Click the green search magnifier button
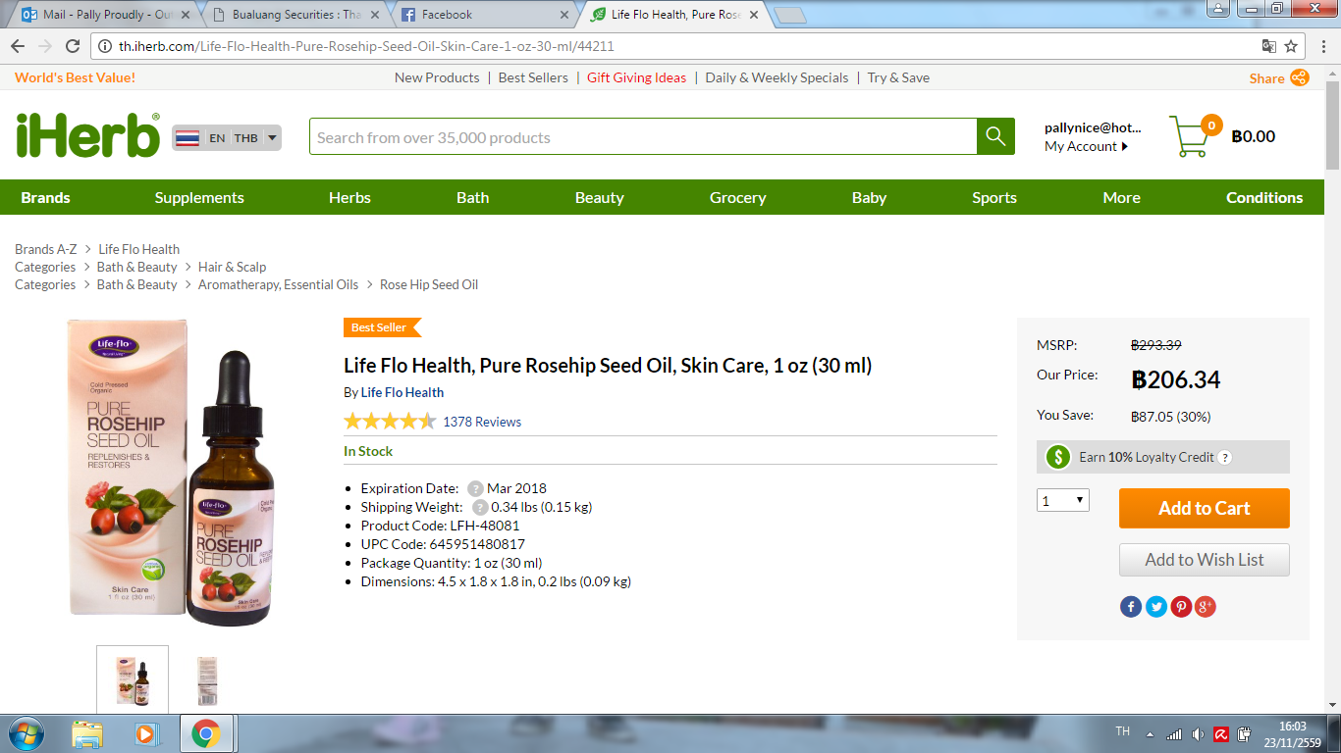The height and width of the screenshot is (753, 1341). (x=995, y=136)
